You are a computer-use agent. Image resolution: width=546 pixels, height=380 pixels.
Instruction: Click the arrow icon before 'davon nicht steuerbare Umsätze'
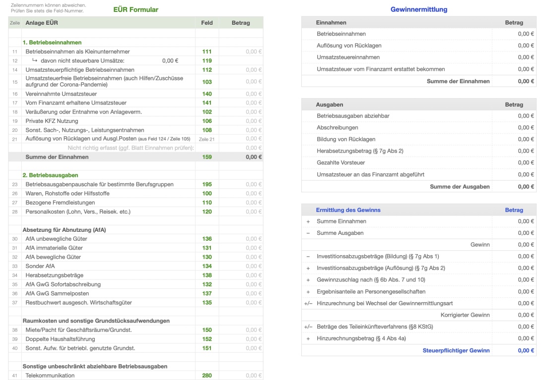click(35, 61)
